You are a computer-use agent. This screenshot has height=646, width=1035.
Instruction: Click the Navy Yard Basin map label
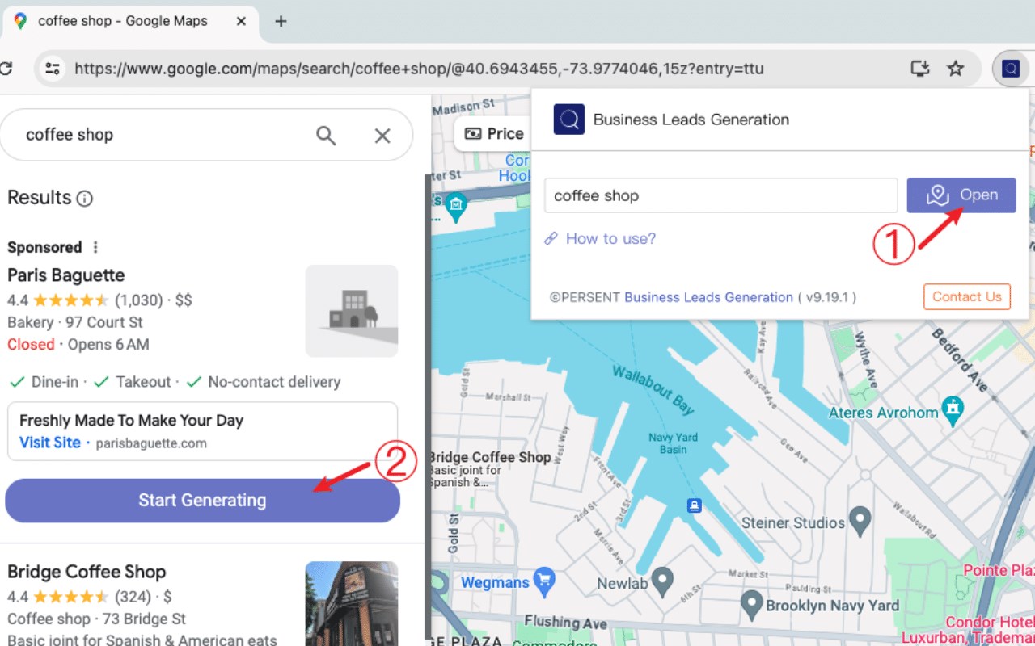[x=673, y=443]
